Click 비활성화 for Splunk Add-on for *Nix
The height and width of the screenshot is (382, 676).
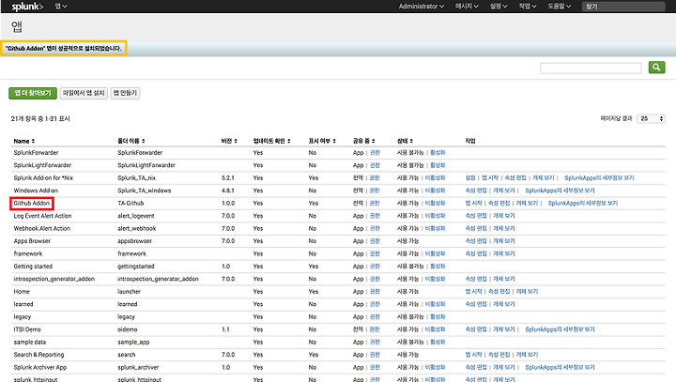click(435, 177)
